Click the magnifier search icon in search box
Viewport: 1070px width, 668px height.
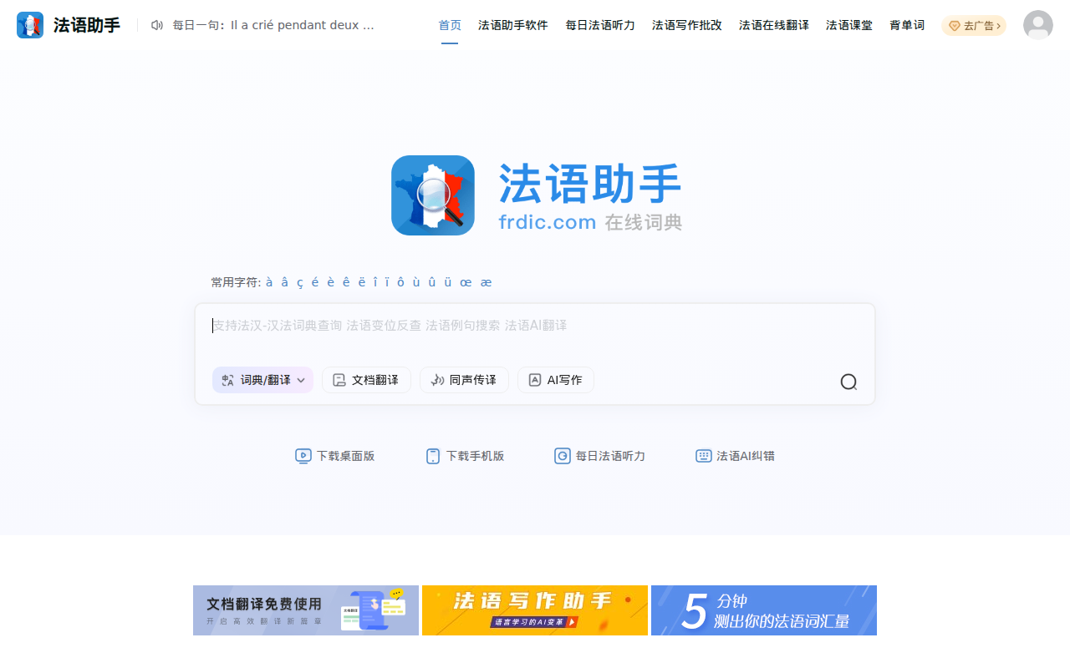pyautogui.click(x=848, y=382)
